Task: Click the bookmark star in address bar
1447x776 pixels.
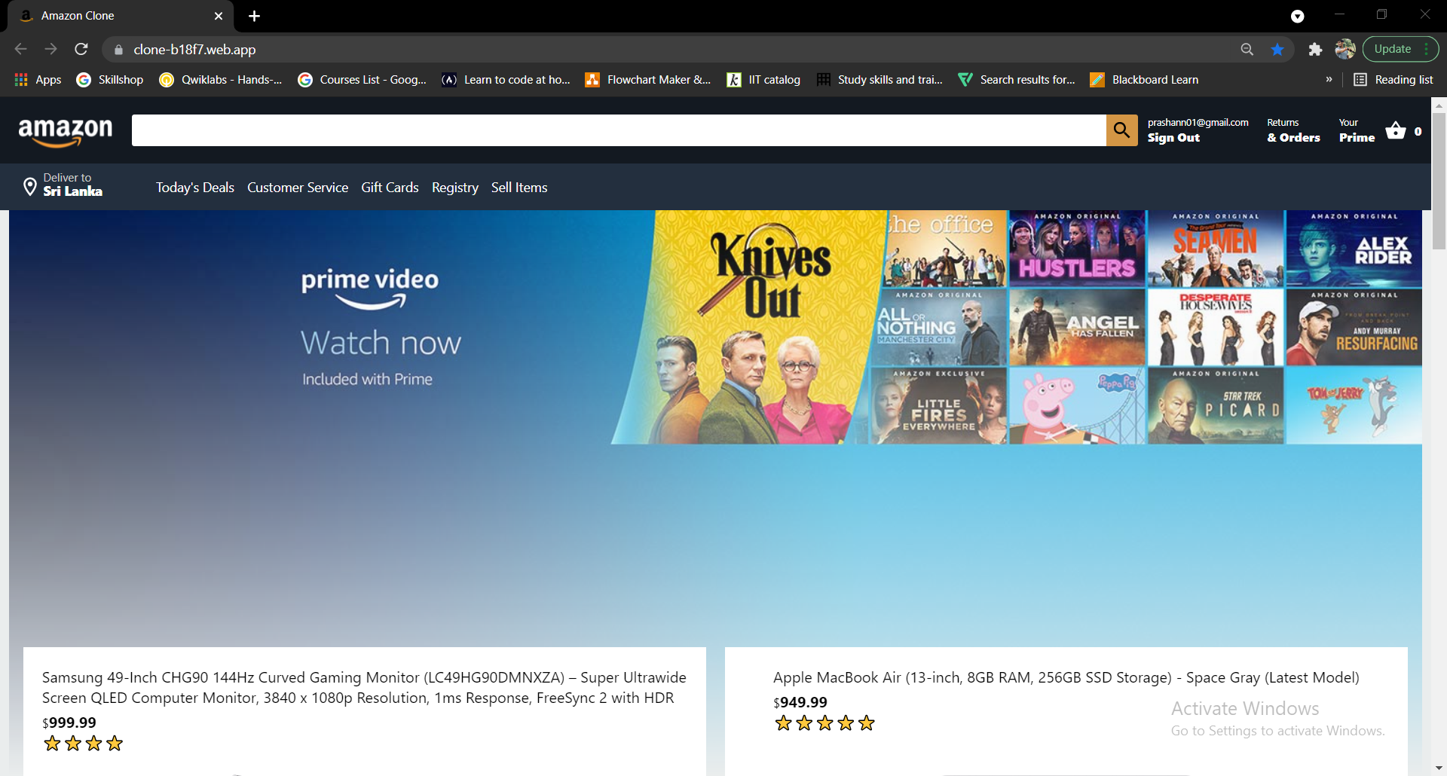Action: point(1277,50)
